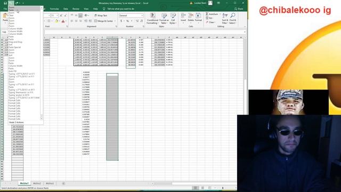The height and width of the screenshot is (192, 341).
Task: Apply Percent Style format
Action: (x=128, y=21)
